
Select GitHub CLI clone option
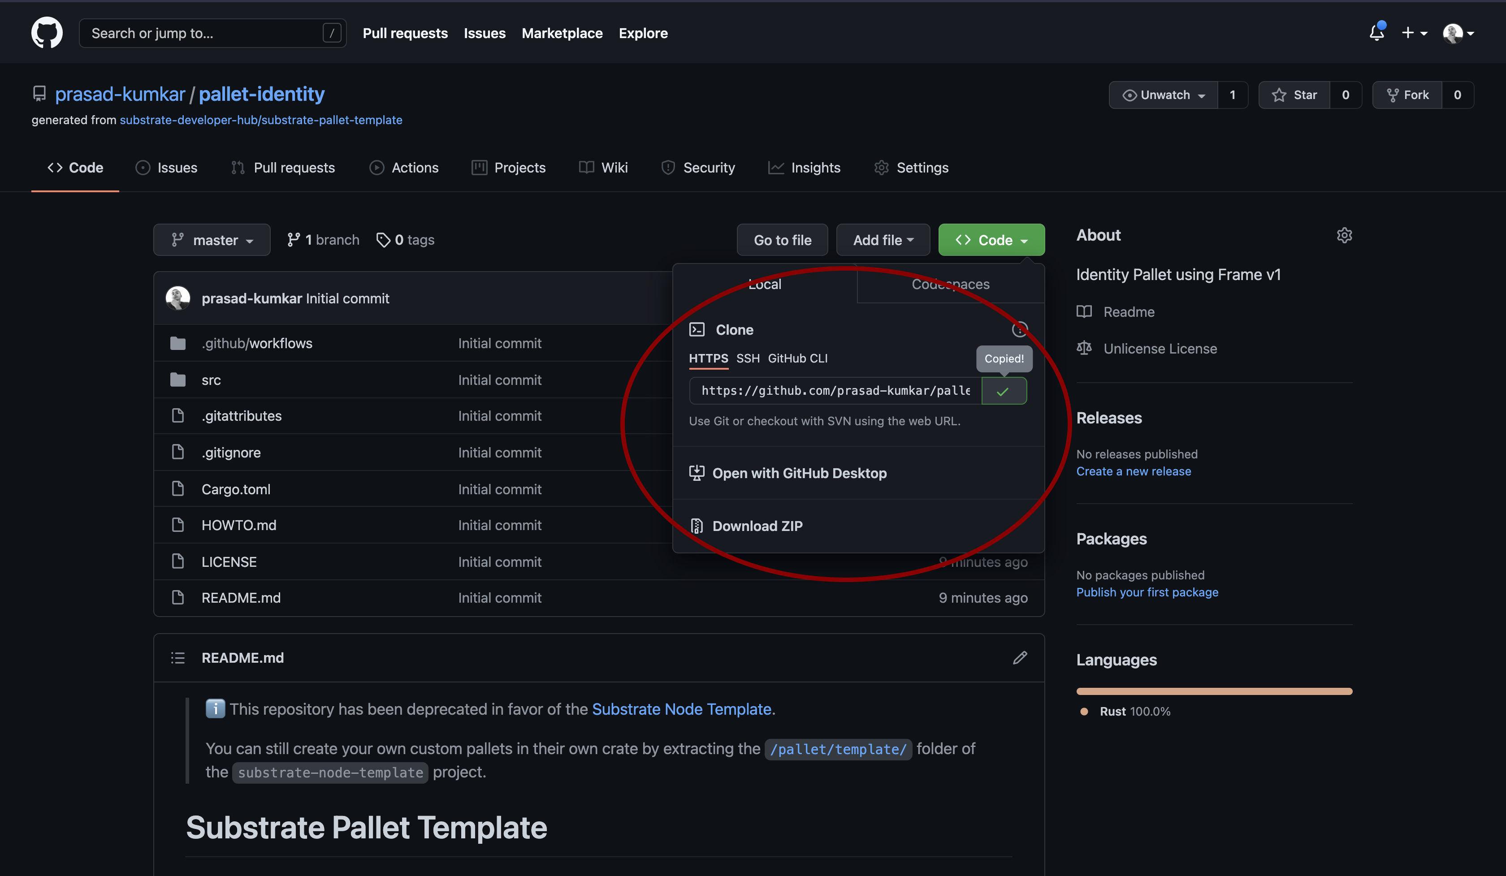(x=797, y=358)
